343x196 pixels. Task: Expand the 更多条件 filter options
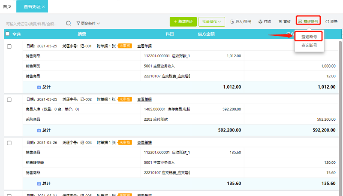tap(90, 23)
